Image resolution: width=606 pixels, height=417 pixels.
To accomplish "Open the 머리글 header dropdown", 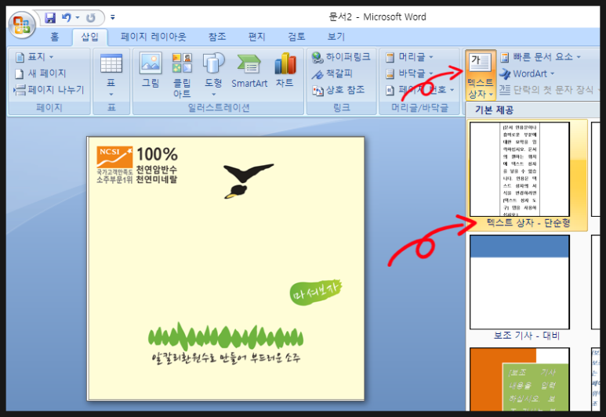I will [410, 57].
